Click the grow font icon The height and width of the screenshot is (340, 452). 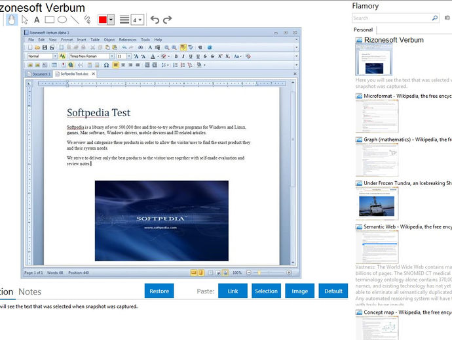pyautogui.click(x=136, y=56)
